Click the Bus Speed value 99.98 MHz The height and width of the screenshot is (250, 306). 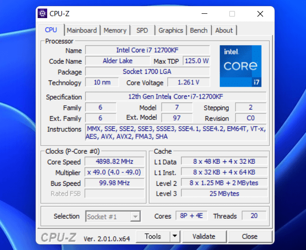[114, 183]
